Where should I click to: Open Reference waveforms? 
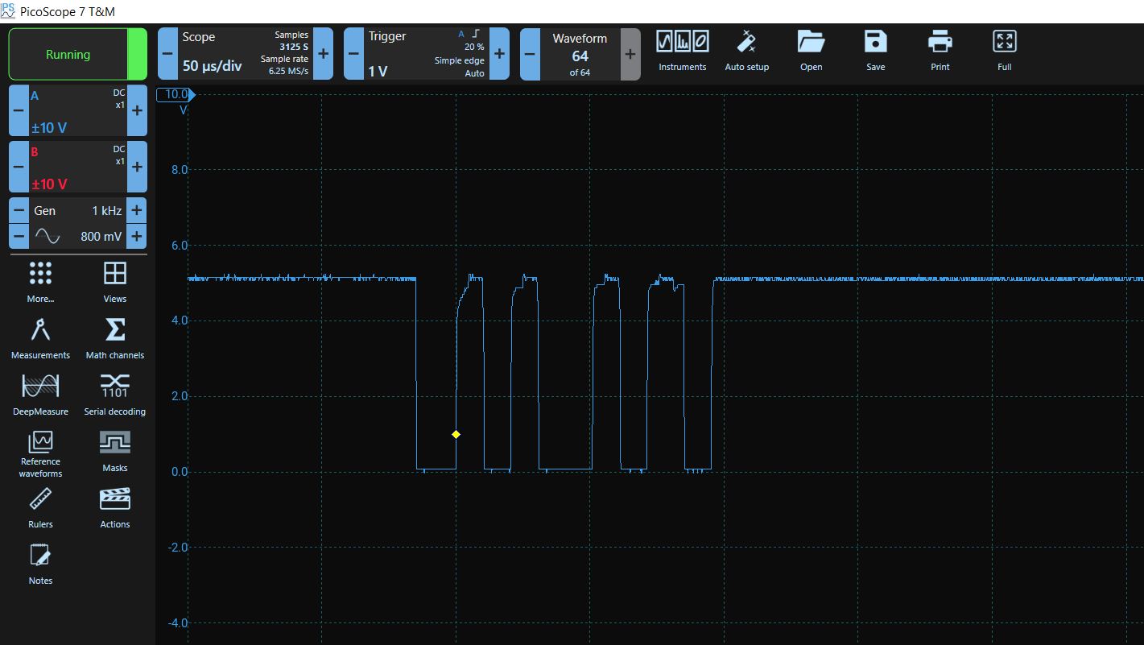pyautogui.click(x=40, y=451)
